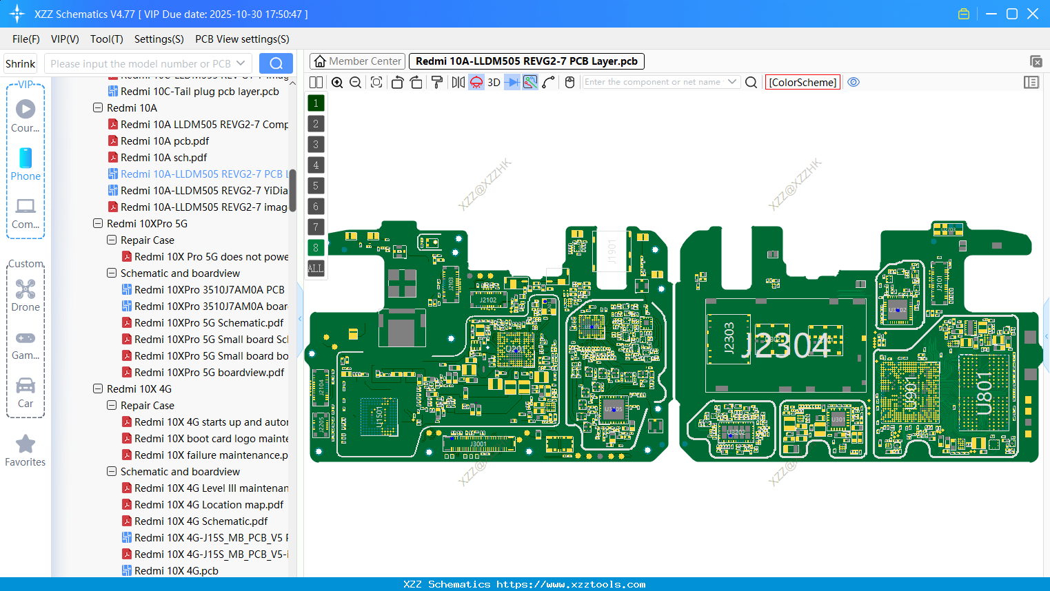Toggle PCB layer 8 button

pyautogui.click(x=316, y=248)
